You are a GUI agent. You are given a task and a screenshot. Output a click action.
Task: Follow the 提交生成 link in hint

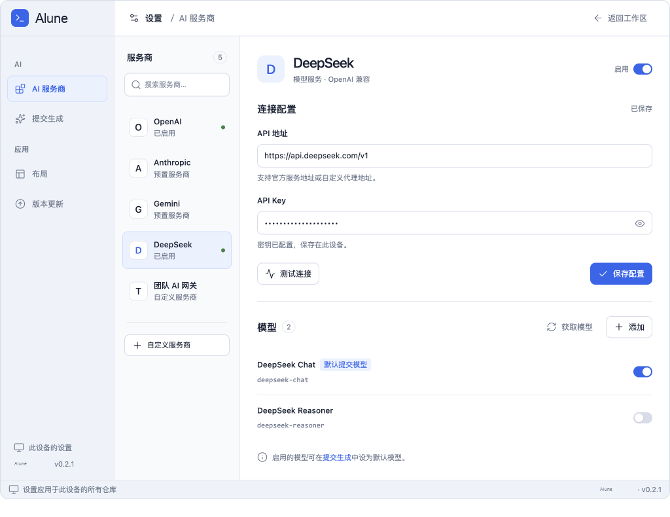coord(337,457)
